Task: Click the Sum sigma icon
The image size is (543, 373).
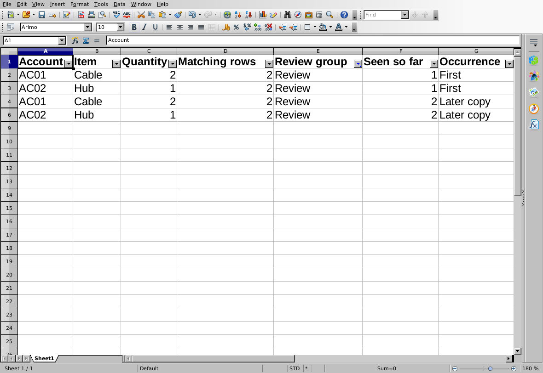Action: pyautogui.click(x=86, y=40)
